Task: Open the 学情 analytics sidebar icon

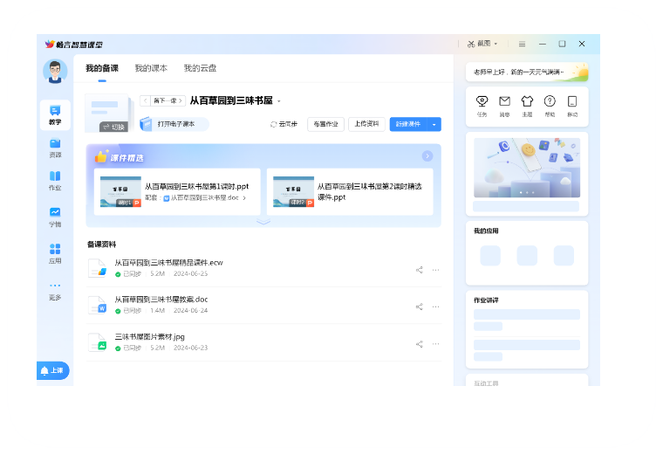Action: click(55, 217)
